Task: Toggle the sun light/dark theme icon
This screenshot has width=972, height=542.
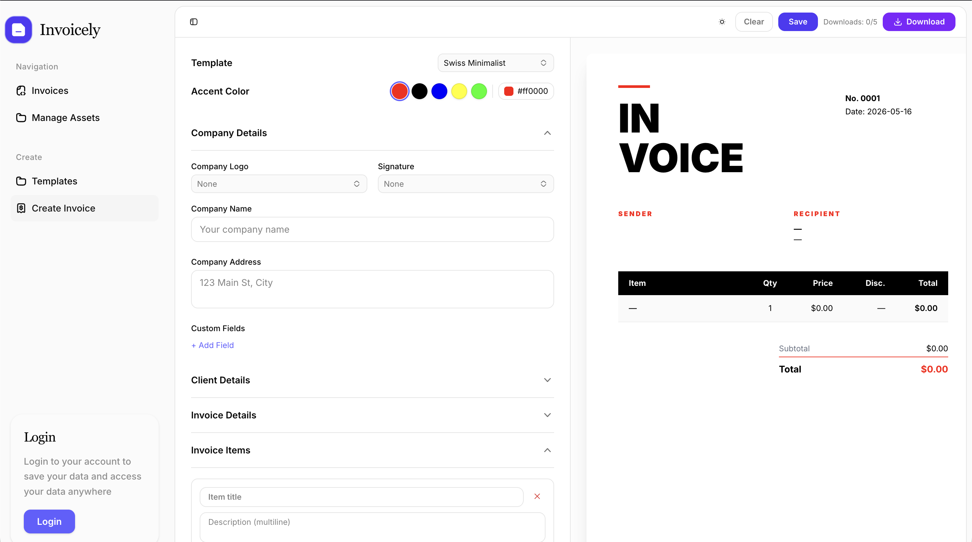Action: tap(722, 22)
